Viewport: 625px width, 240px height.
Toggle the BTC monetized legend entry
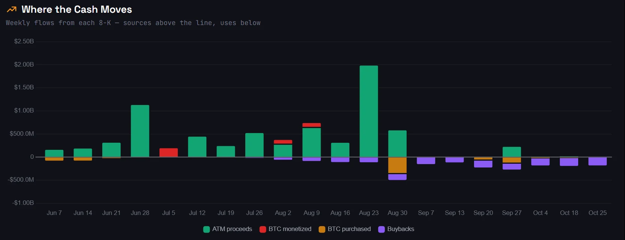(285, 229)
